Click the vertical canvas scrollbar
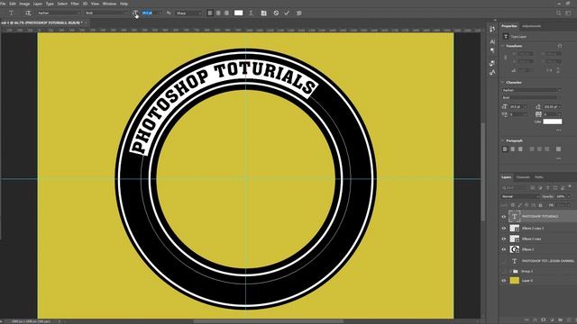The image size is (577, 324). point(482,172)
